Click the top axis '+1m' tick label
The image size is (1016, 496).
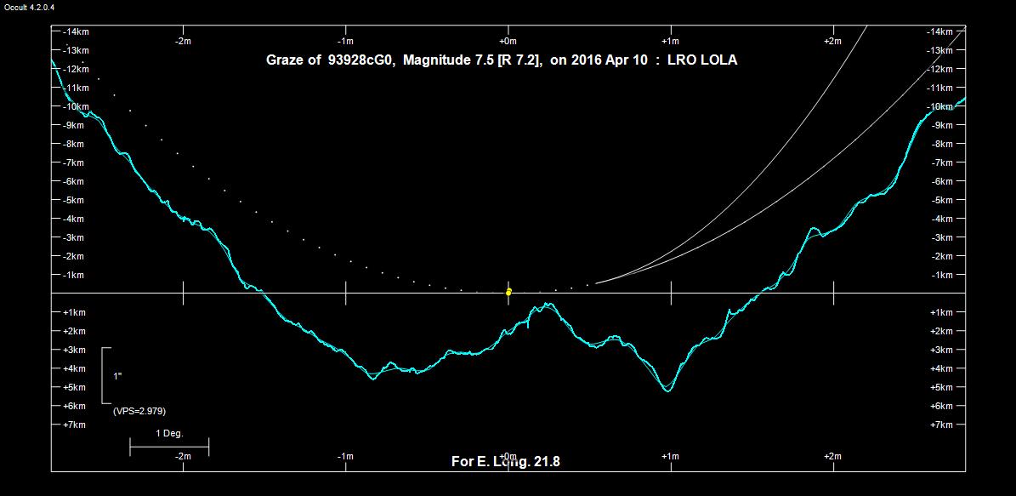[670, 41]
